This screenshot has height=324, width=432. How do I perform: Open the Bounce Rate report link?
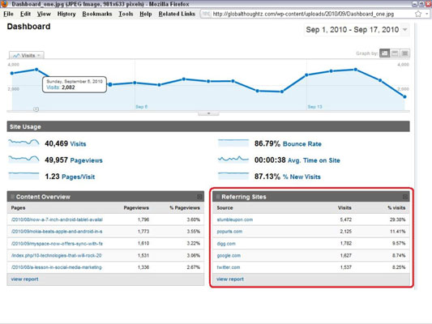(302, 143)
